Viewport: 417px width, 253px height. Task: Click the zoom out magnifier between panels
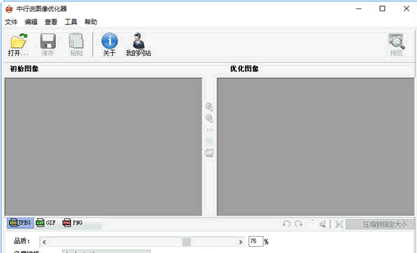[x=209, y=118]
